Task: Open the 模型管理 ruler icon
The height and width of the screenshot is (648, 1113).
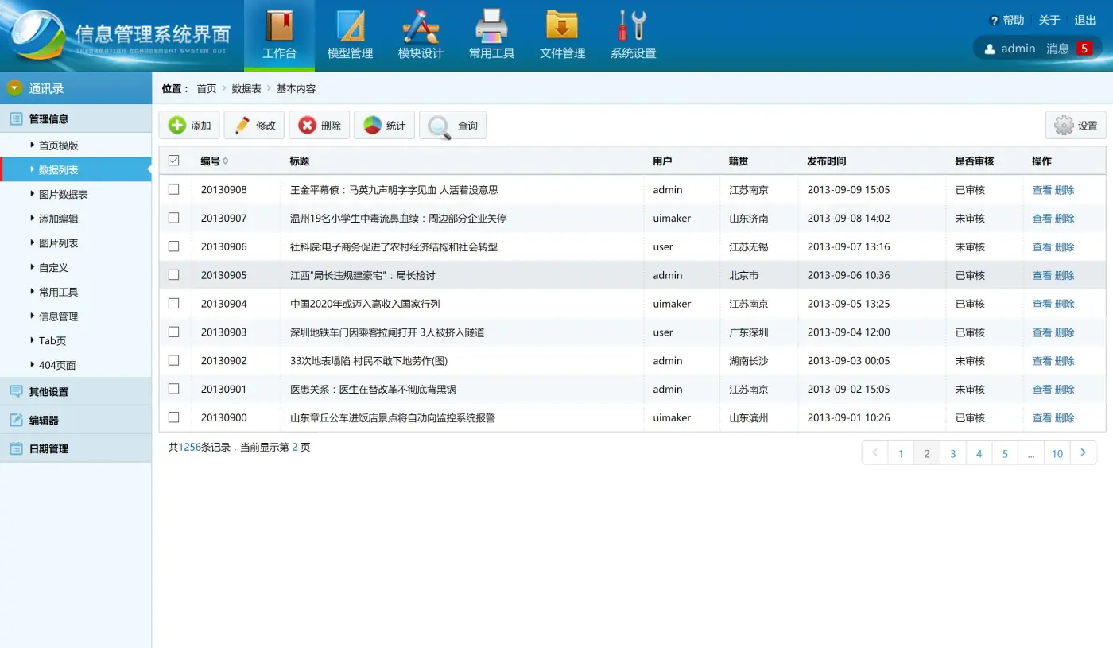Action: [x=350, y=26]
